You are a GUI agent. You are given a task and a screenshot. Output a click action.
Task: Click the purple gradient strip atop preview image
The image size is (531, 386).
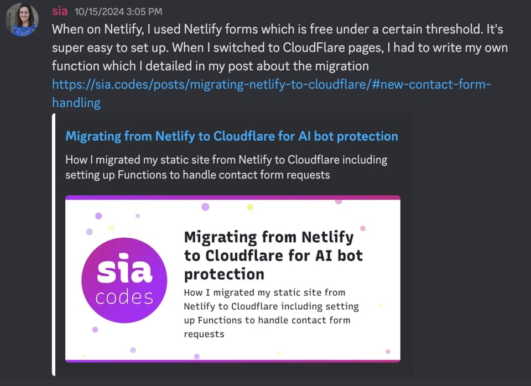tap(232, 197)
